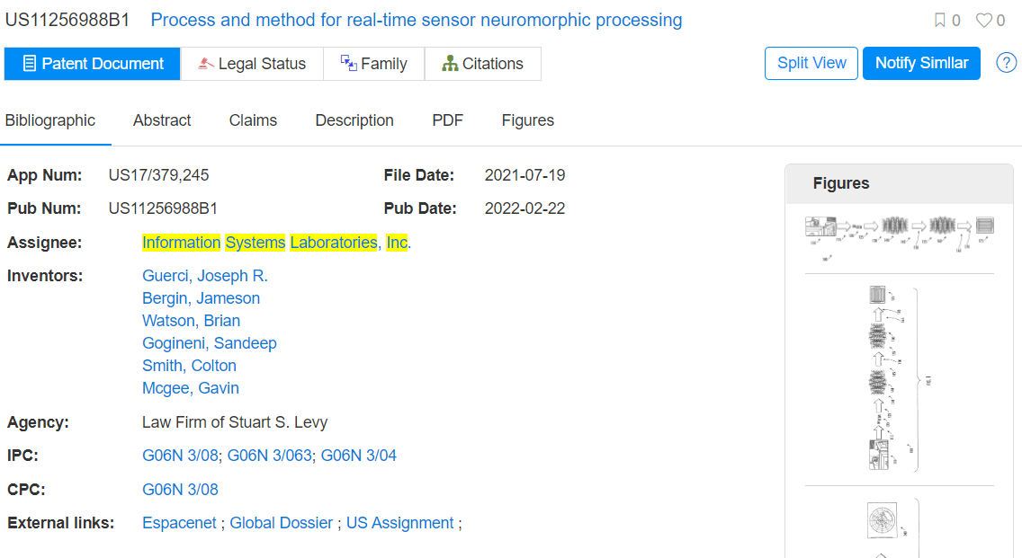The image size is (1022, 558).
Task: Open inventor Bergin, Jameson link
Action: click(x=201, y=298)
